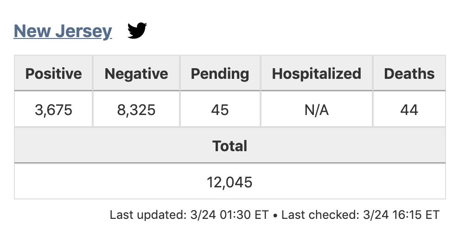Click the Deaths column header

coord(409,73)
